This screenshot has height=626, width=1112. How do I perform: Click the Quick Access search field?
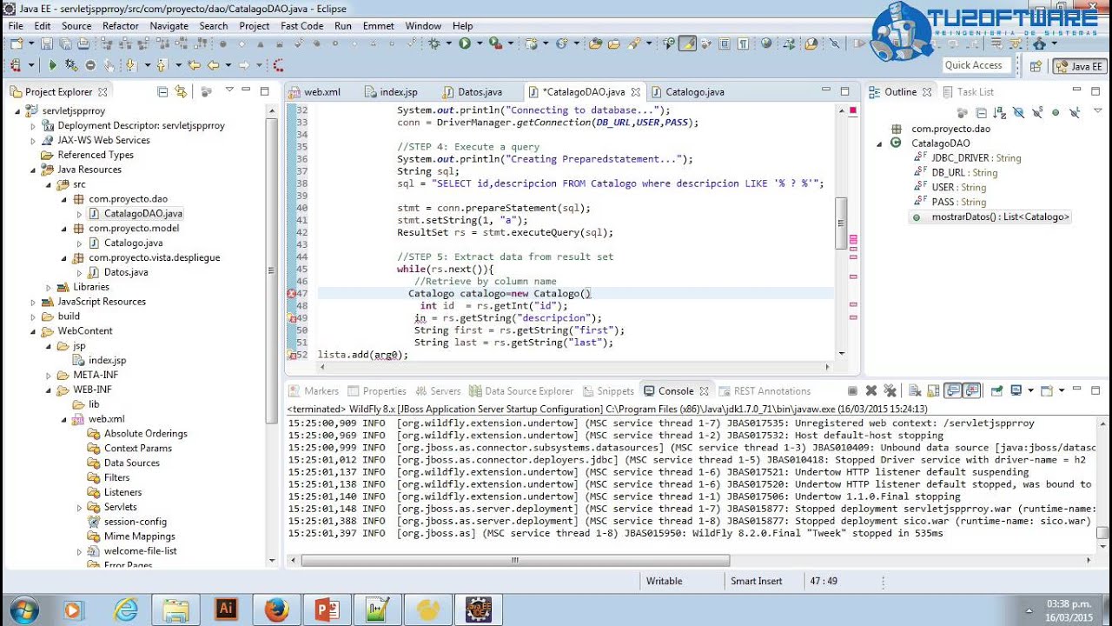point(976,65)
